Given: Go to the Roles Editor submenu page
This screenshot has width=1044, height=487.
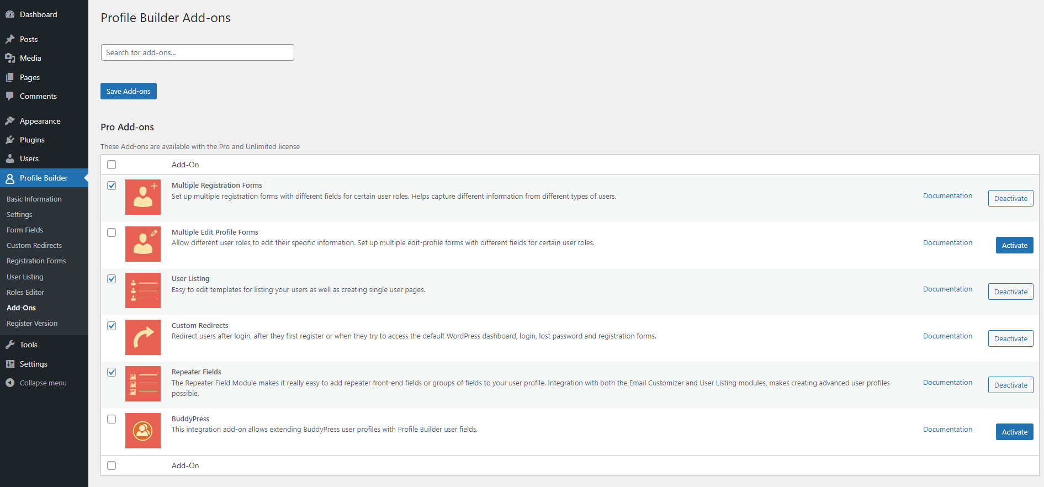Looking at the screenshot, I should 25,292.
